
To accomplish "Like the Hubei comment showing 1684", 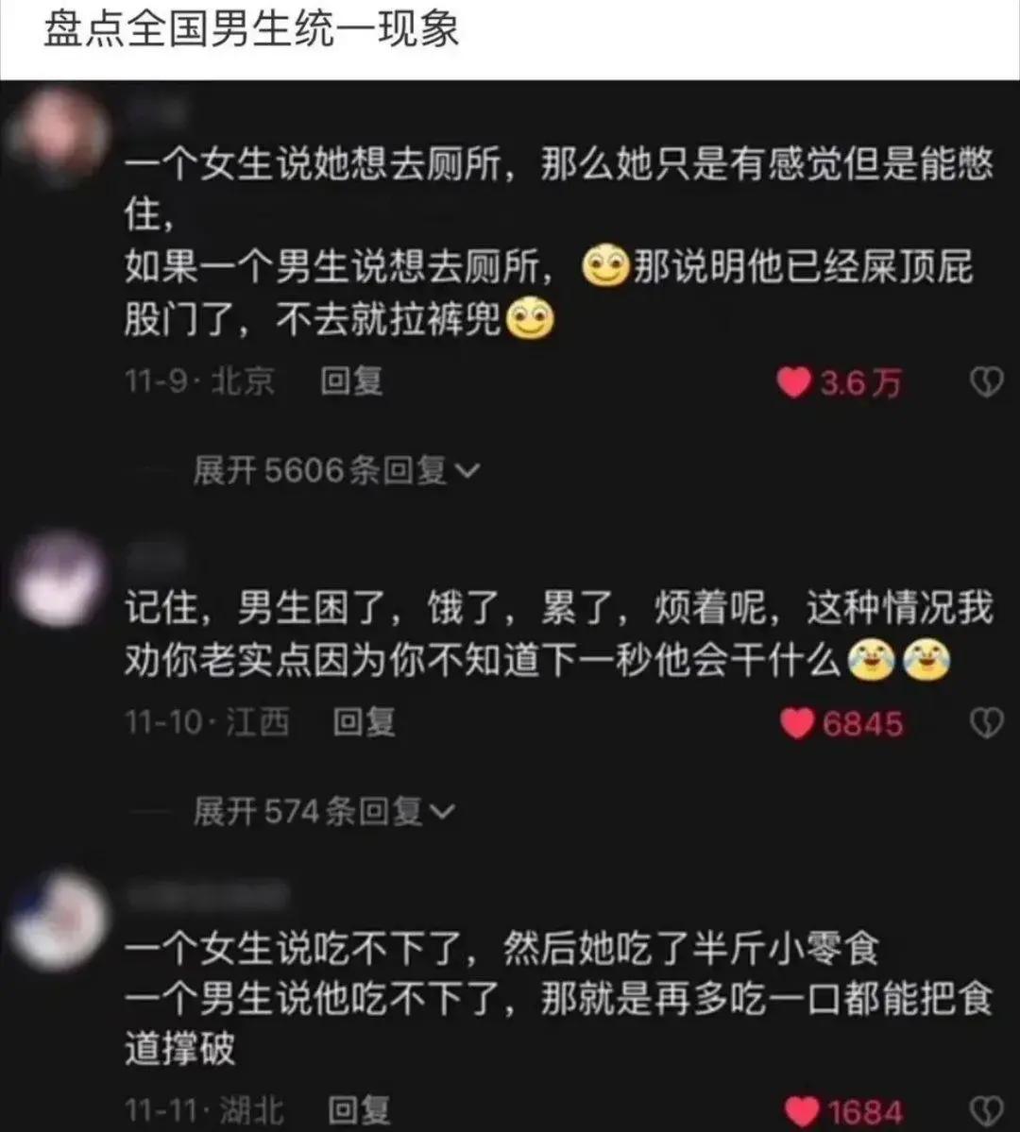I will coord(801,1111).
